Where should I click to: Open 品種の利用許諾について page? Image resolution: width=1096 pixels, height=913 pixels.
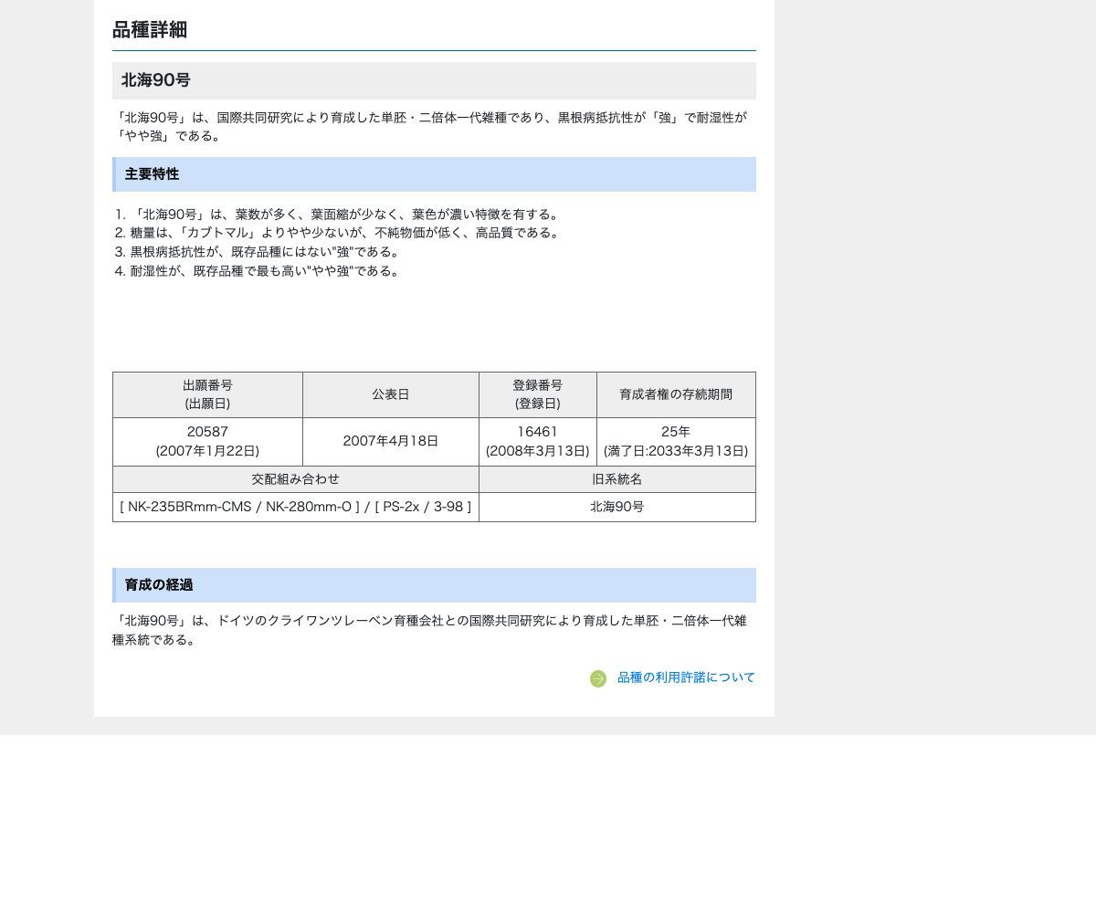686,677
